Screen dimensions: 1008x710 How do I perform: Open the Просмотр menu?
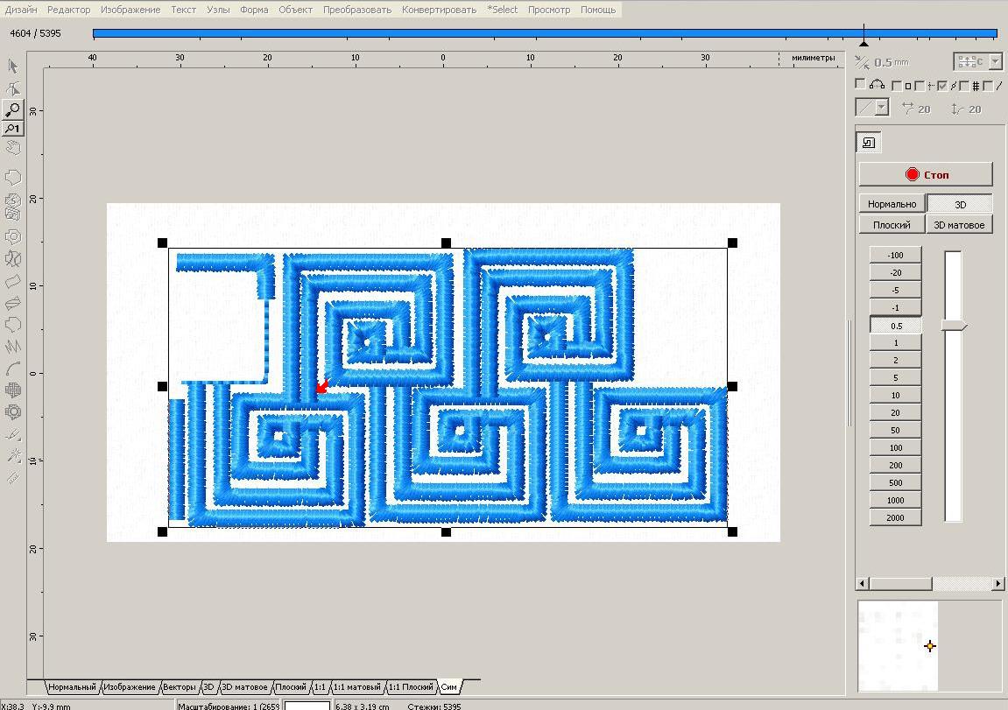[x=549, y=10]
